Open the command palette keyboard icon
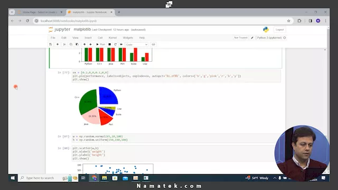This screenshot has height=190, width=338. tap(153, 44)
